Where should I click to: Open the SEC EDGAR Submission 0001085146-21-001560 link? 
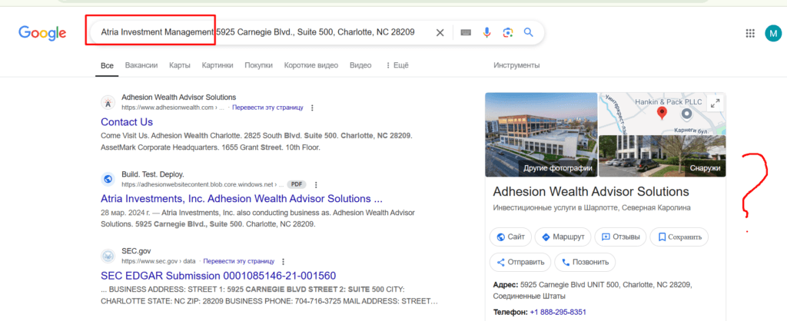point(218,276)
